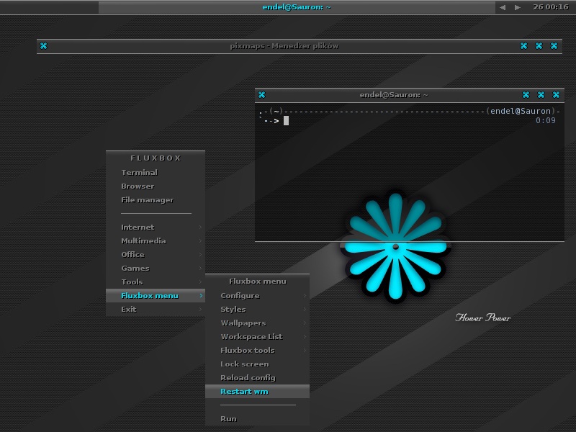
Task: Click the arrow next to Fluxbox tools
Action: click(305, 351)
